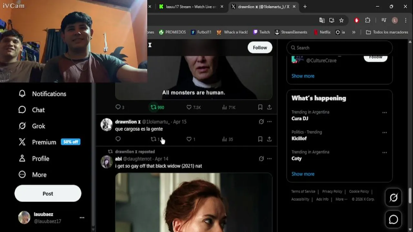413x232 pixels.
Task: Switch to laauu17 Stream browser tab
Action: pyautogui.click(x=190, y=6)
